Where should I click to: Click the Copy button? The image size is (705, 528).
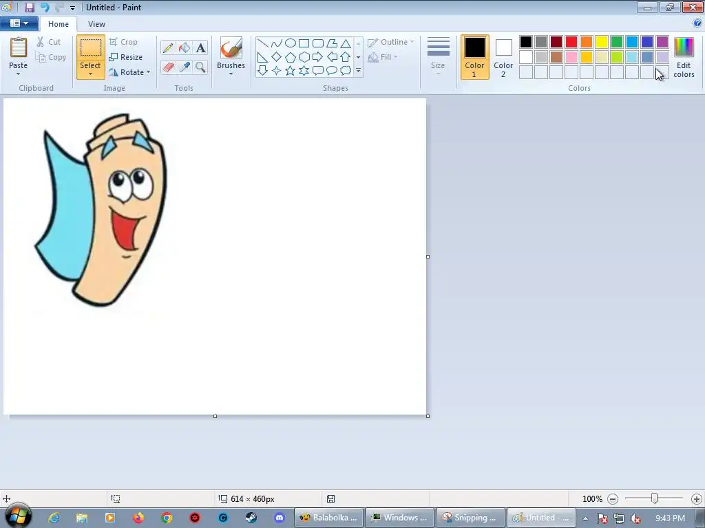coord(51,57)
